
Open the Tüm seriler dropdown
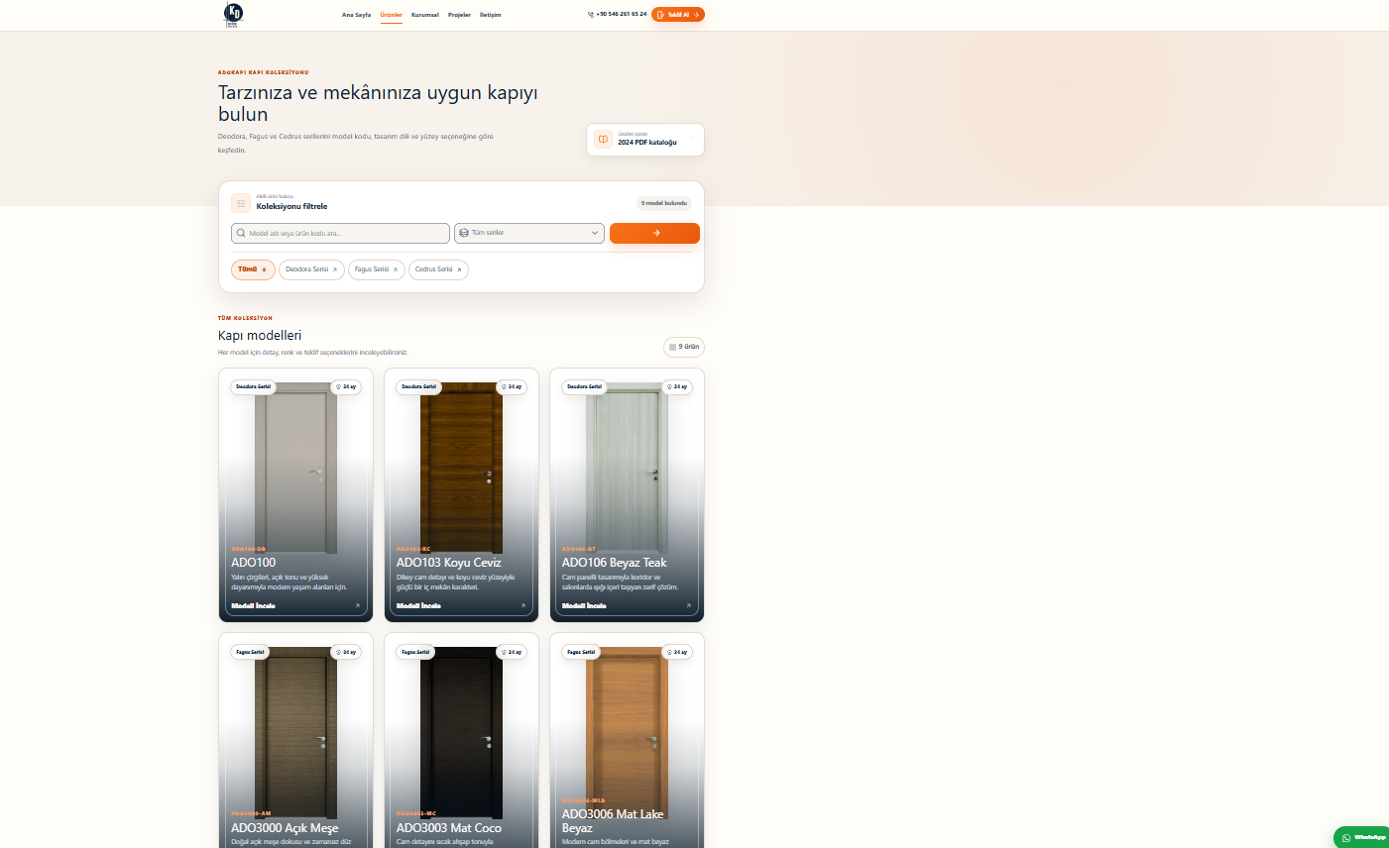coord(529,233)
